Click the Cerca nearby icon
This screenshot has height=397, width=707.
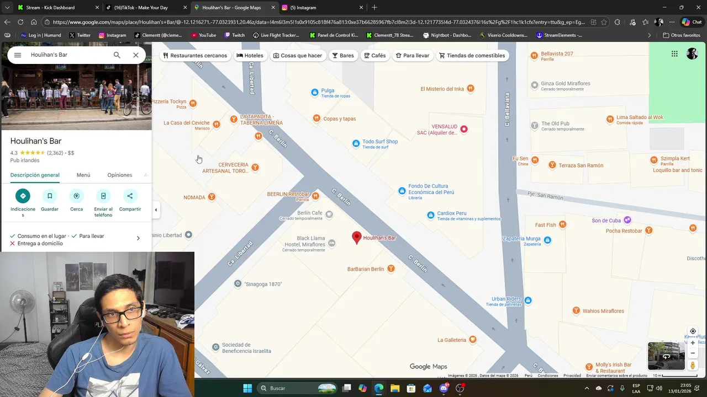click(76, 196)
